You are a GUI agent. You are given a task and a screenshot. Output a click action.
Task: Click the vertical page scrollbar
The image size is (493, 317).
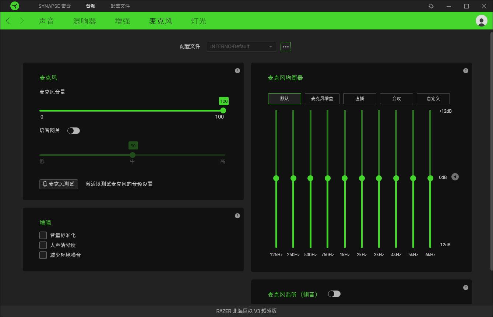[491, 151]
